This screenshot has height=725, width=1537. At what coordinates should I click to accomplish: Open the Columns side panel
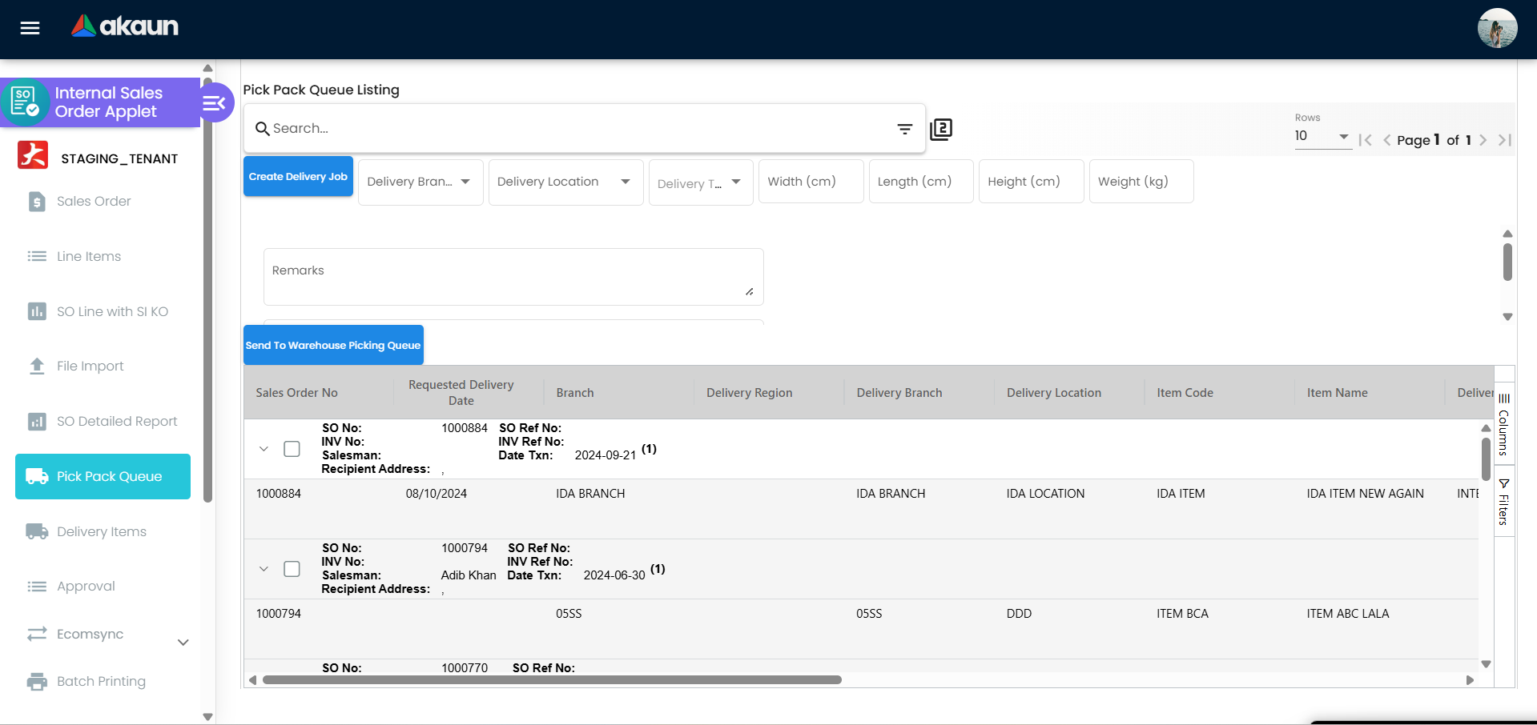pyautogui.click(x=1504, y=424)
